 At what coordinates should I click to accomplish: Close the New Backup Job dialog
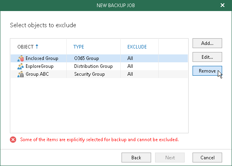(223, 5)
